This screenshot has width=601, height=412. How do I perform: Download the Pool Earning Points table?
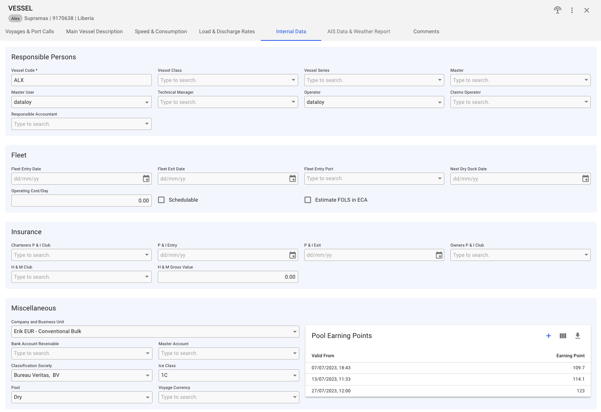click(x=577, y=336)
